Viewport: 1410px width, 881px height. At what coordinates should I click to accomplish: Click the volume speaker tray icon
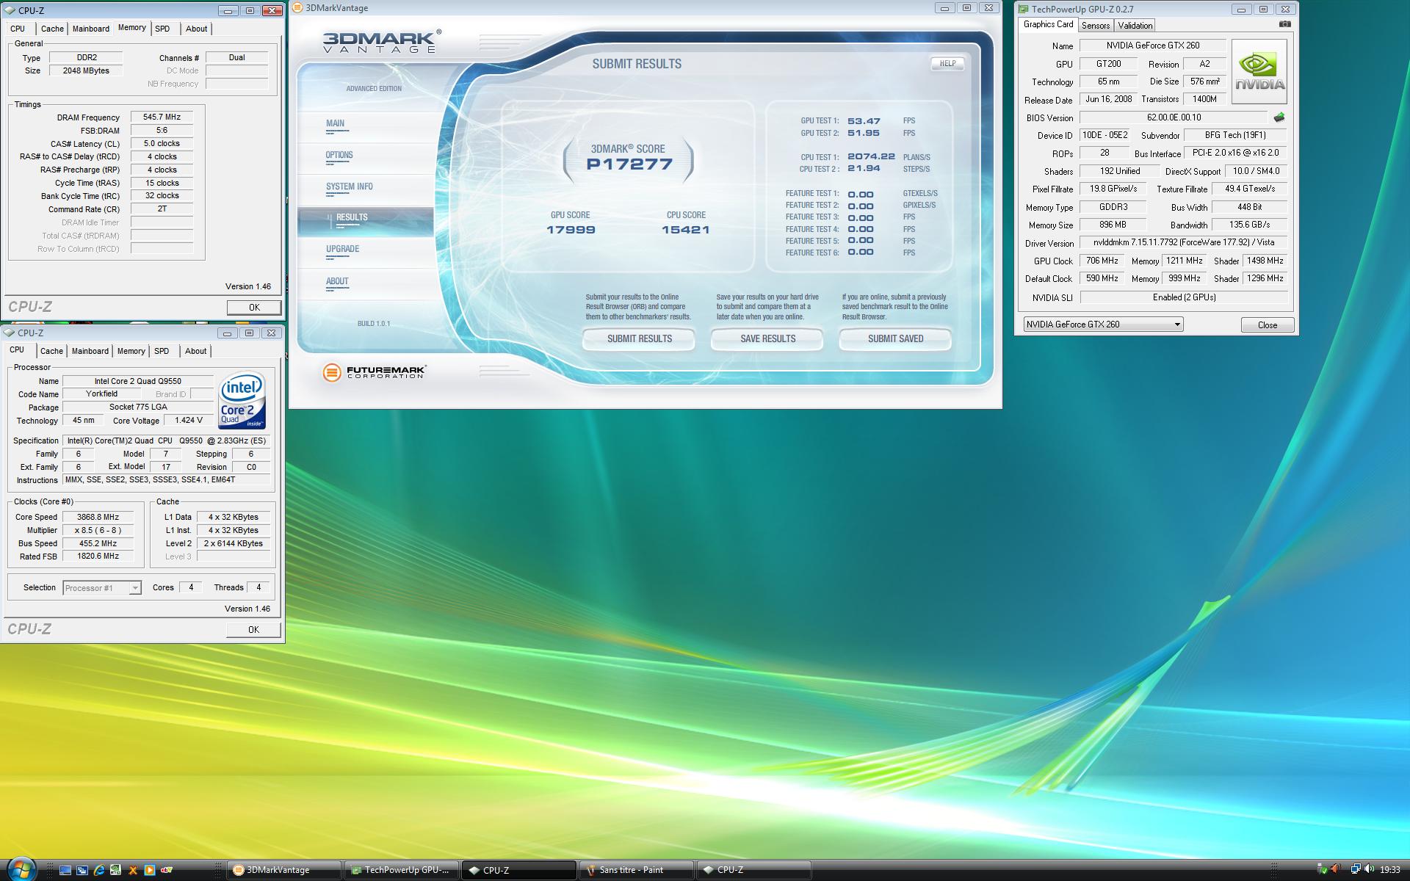(1369, 870)
